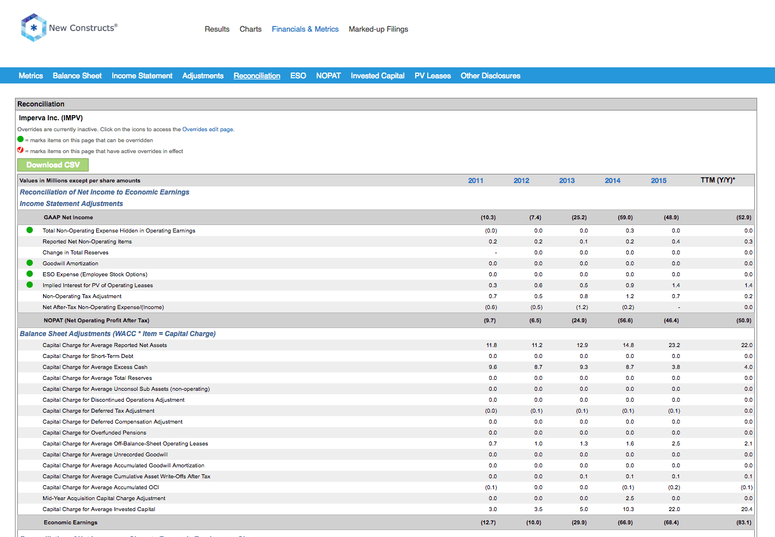Click override dot for Goodwill Amortization
This screenshot has height=537, width=775.
coord(29,263)
